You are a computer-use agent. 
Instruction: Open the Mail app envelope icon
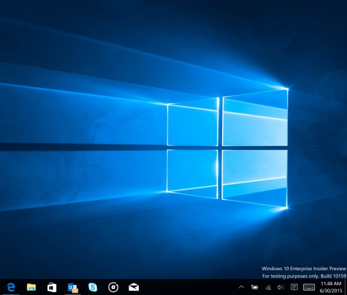134,287
